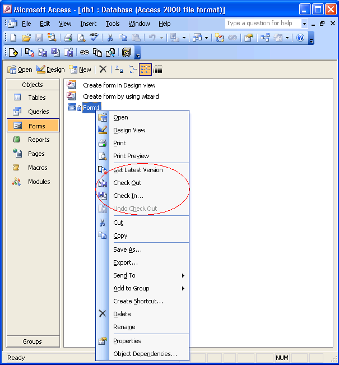Toggle the List view button
Image resolution: width=339 pixels, height=365 pixels.
[x=145, y=70]
